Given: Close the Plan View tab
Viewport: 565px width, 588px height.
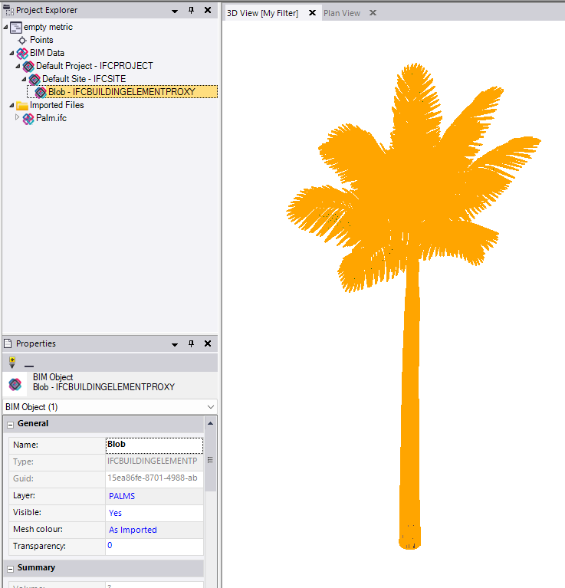Looking at the screenshot, I should (x=373, y=13).
